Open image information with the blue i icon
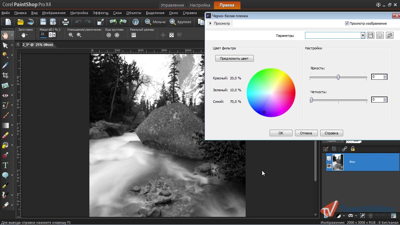The width and height of the screenshot is (400, 225). tap(136, 22)
